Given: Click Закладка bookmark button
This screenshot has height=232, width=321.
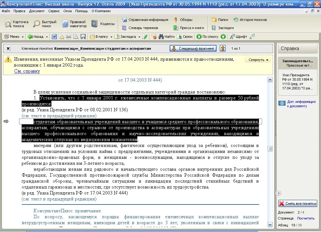Looking at the screenshot, I should [125, 37].
